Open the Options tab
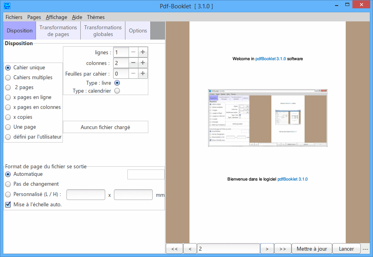 coord(138,30)
